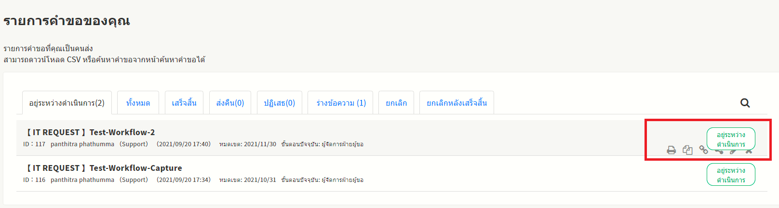Open the ยกเลิกหลังเสร็จสิ้น tab
This screenshot has height=208, width=779.
457,103
